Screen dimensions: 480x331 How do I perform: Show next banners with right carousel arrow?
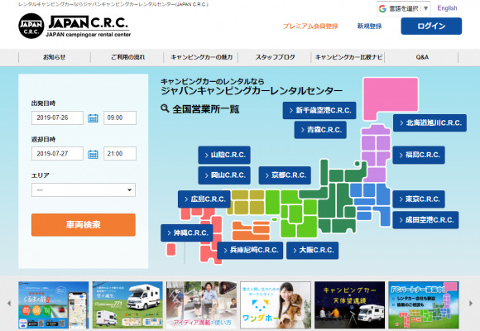pyautogui.click(x=471, y=303)
